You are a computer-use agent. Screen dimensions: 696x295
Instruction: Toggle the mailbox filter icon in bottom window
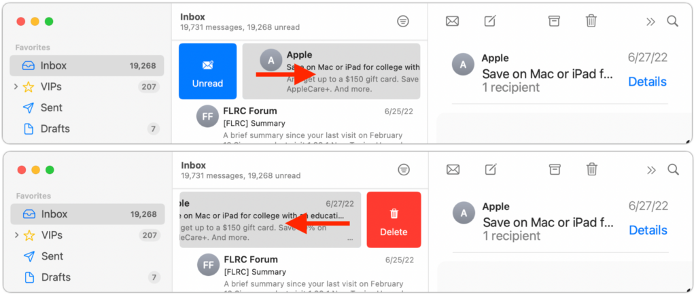[404, 169]
